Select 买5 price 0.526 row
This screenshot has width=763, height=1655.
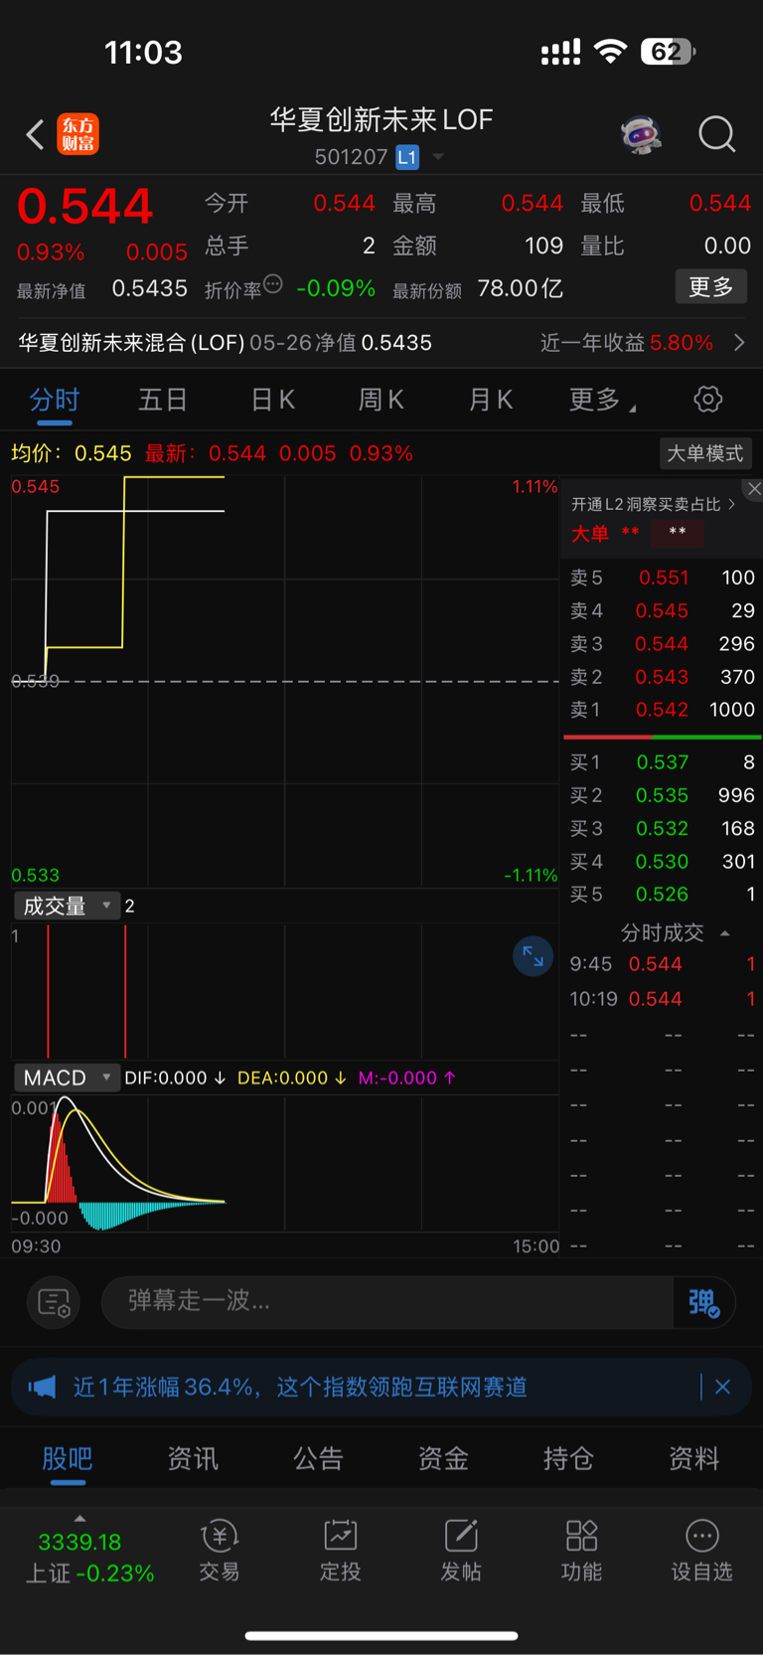(x=663, y=894)
